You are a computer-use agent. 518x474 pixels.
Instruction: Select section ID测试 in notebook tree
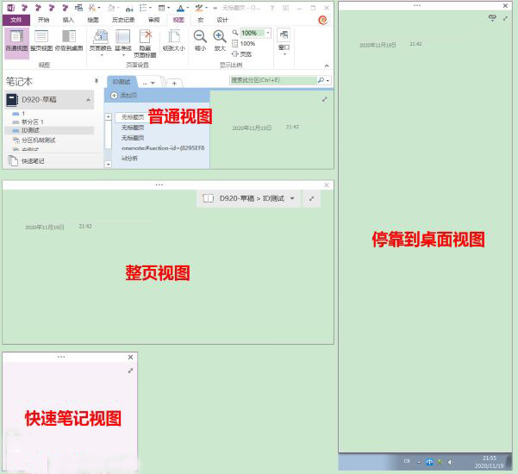49,130
